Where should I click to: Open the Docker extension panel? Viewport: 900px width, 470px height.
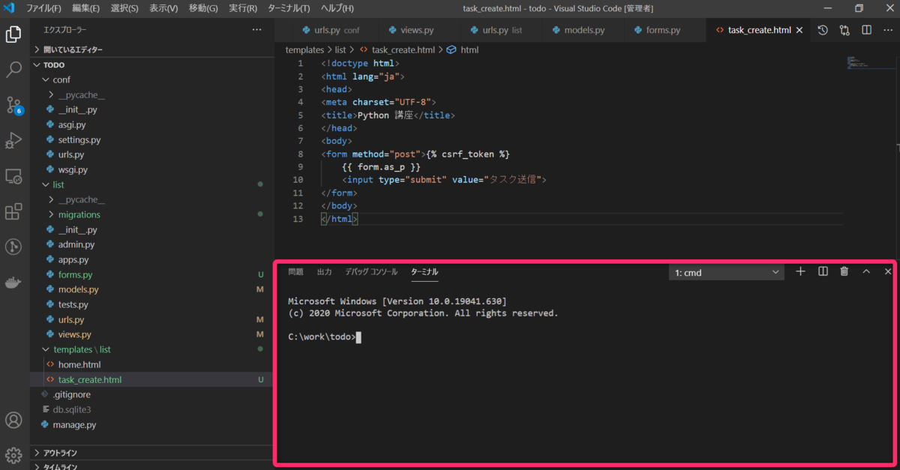coord(13,282)
